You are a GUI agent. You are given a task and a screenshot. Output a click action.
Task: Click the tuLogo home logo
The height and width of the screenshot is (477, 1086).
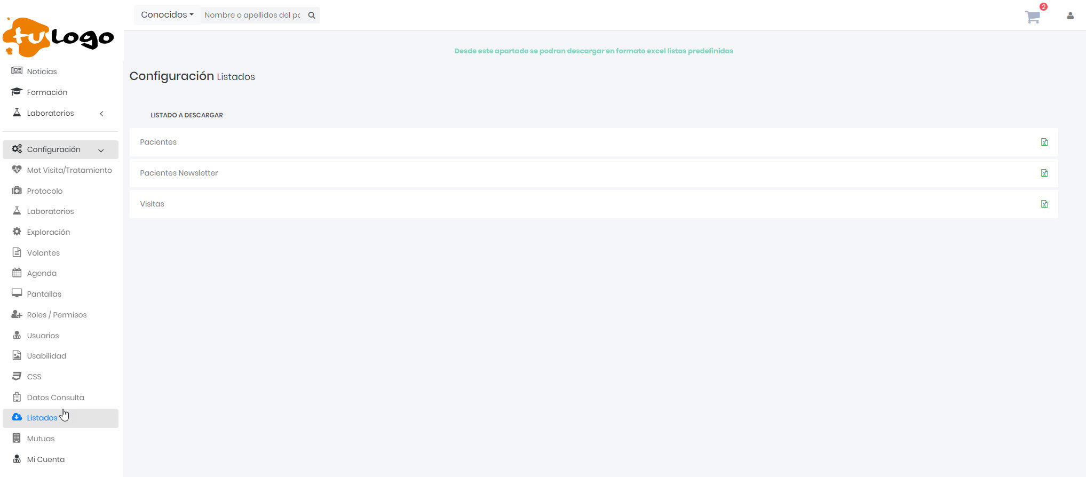point(58,37)
